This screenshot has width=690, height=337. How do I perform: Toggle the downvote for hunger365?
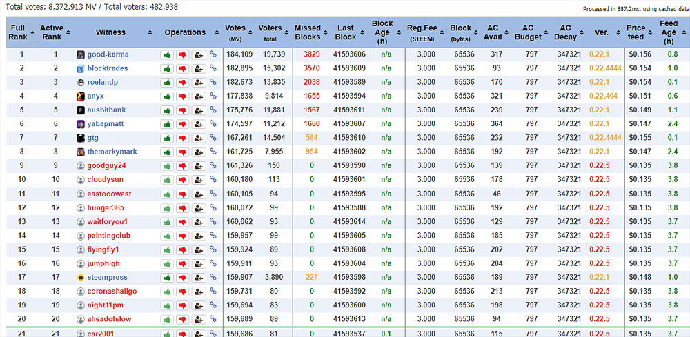pos(182,208)
